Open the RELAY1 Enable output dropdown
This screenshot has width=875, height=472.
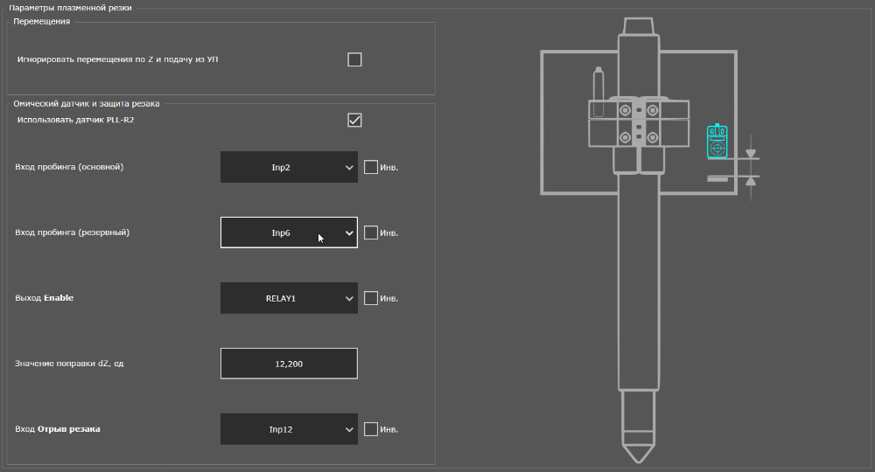coord(289,298)
